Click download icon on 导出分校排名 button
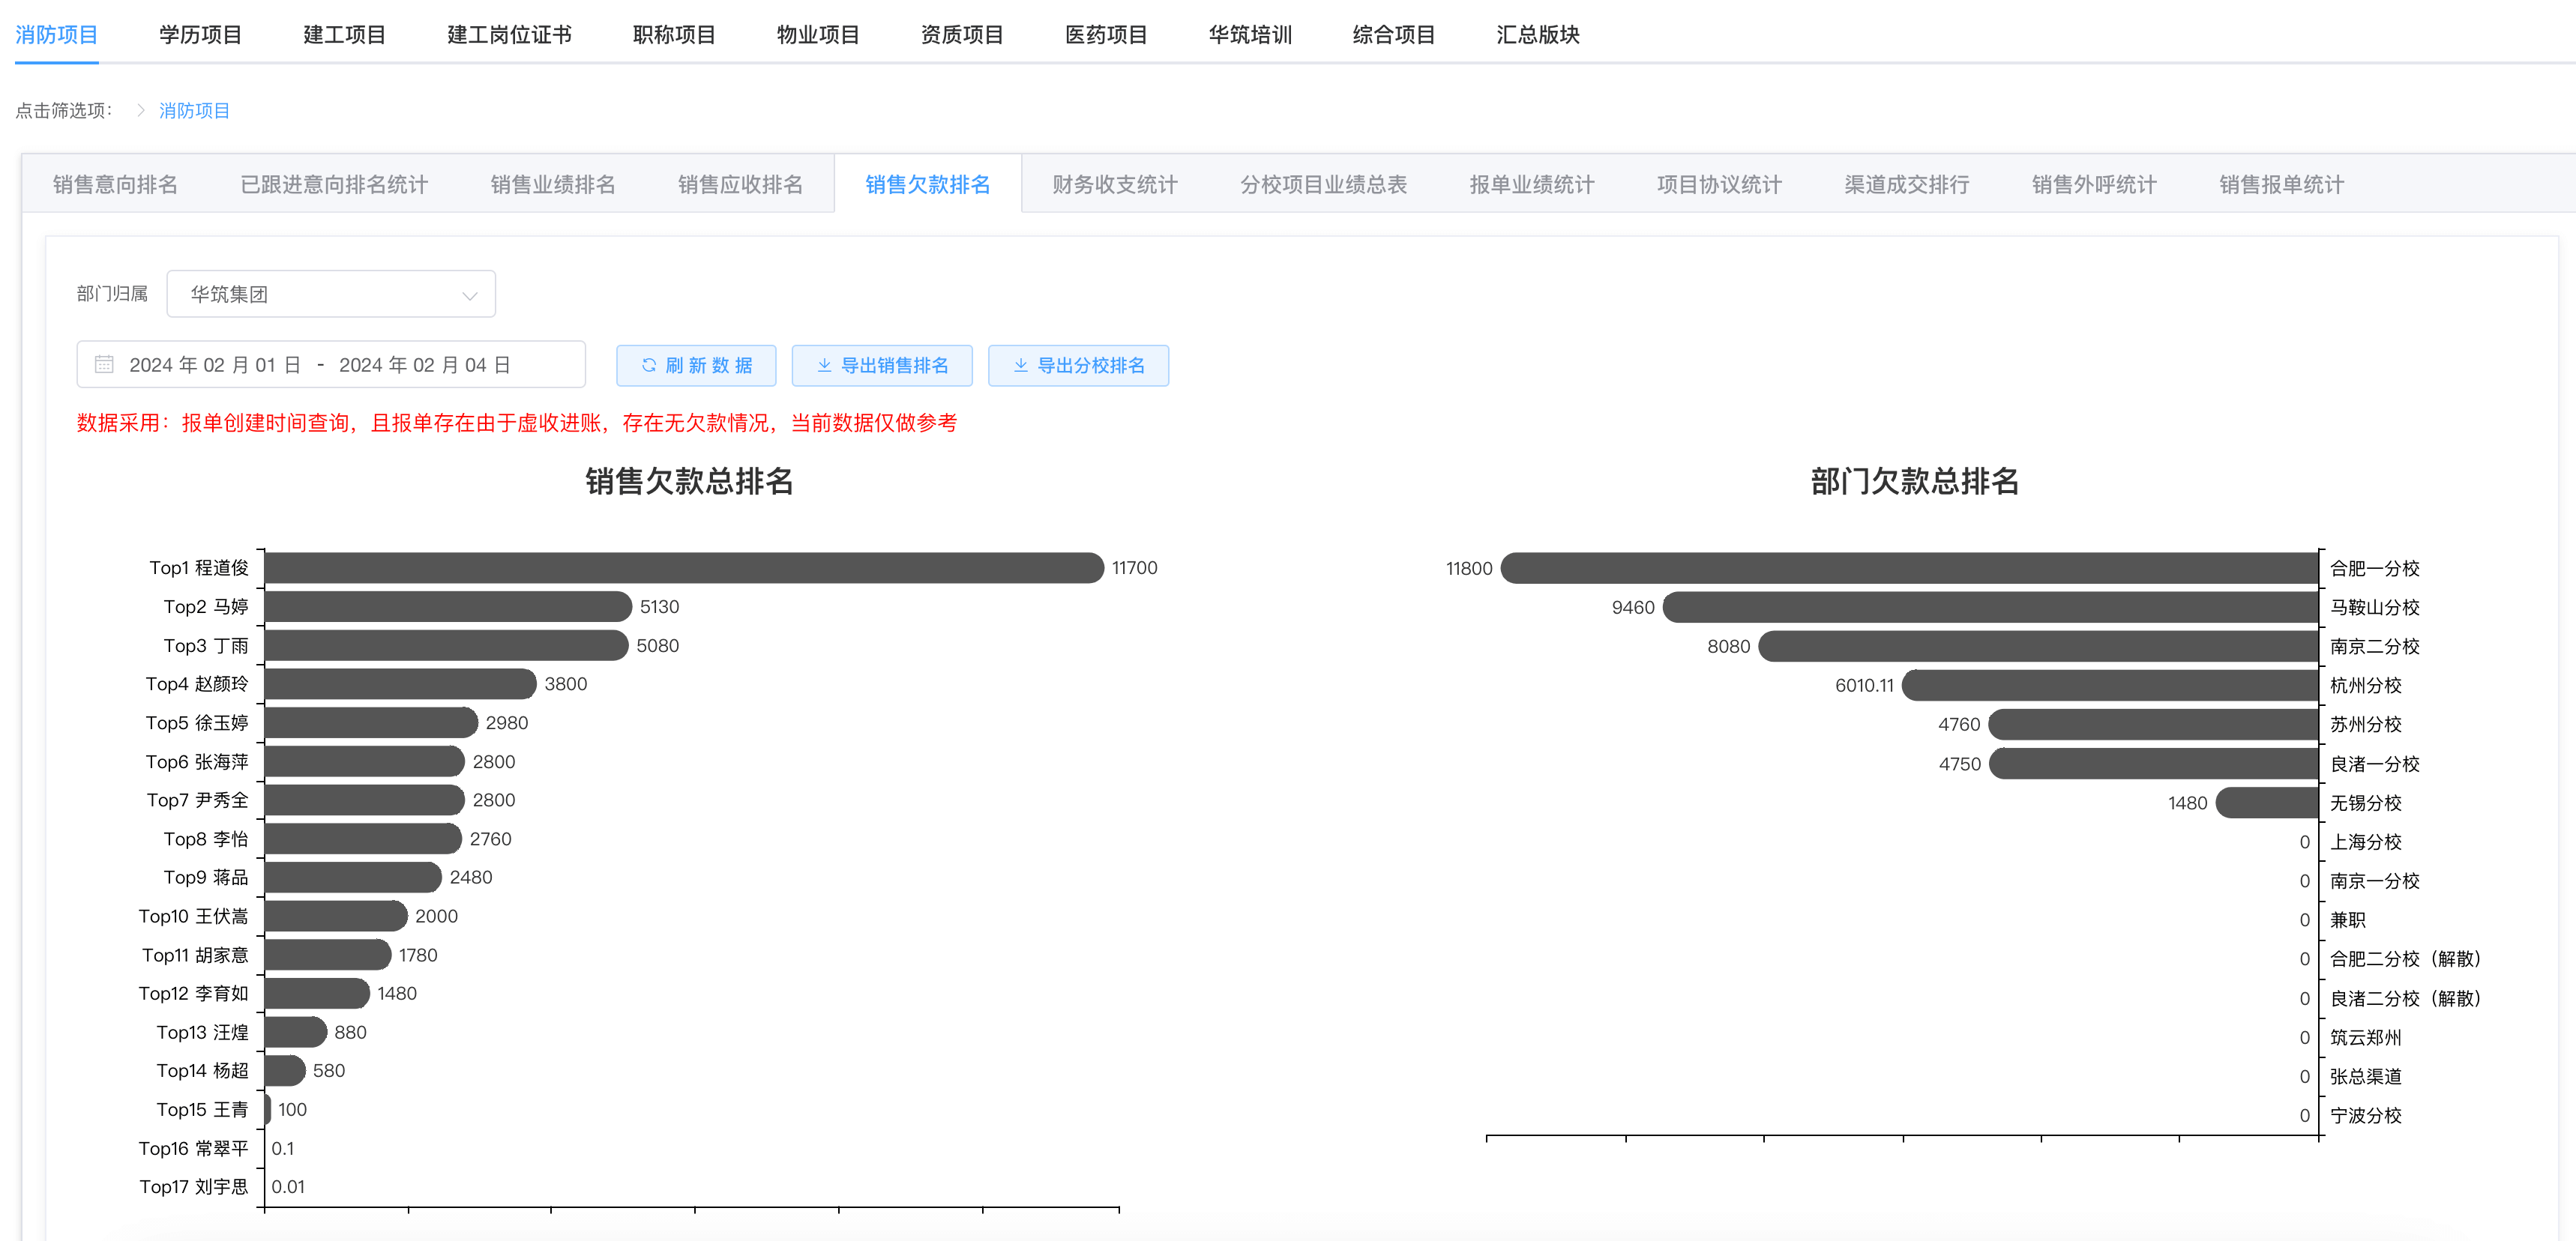The image size is (2576, 1241). pyautogui.click(x=1020, y=365)
